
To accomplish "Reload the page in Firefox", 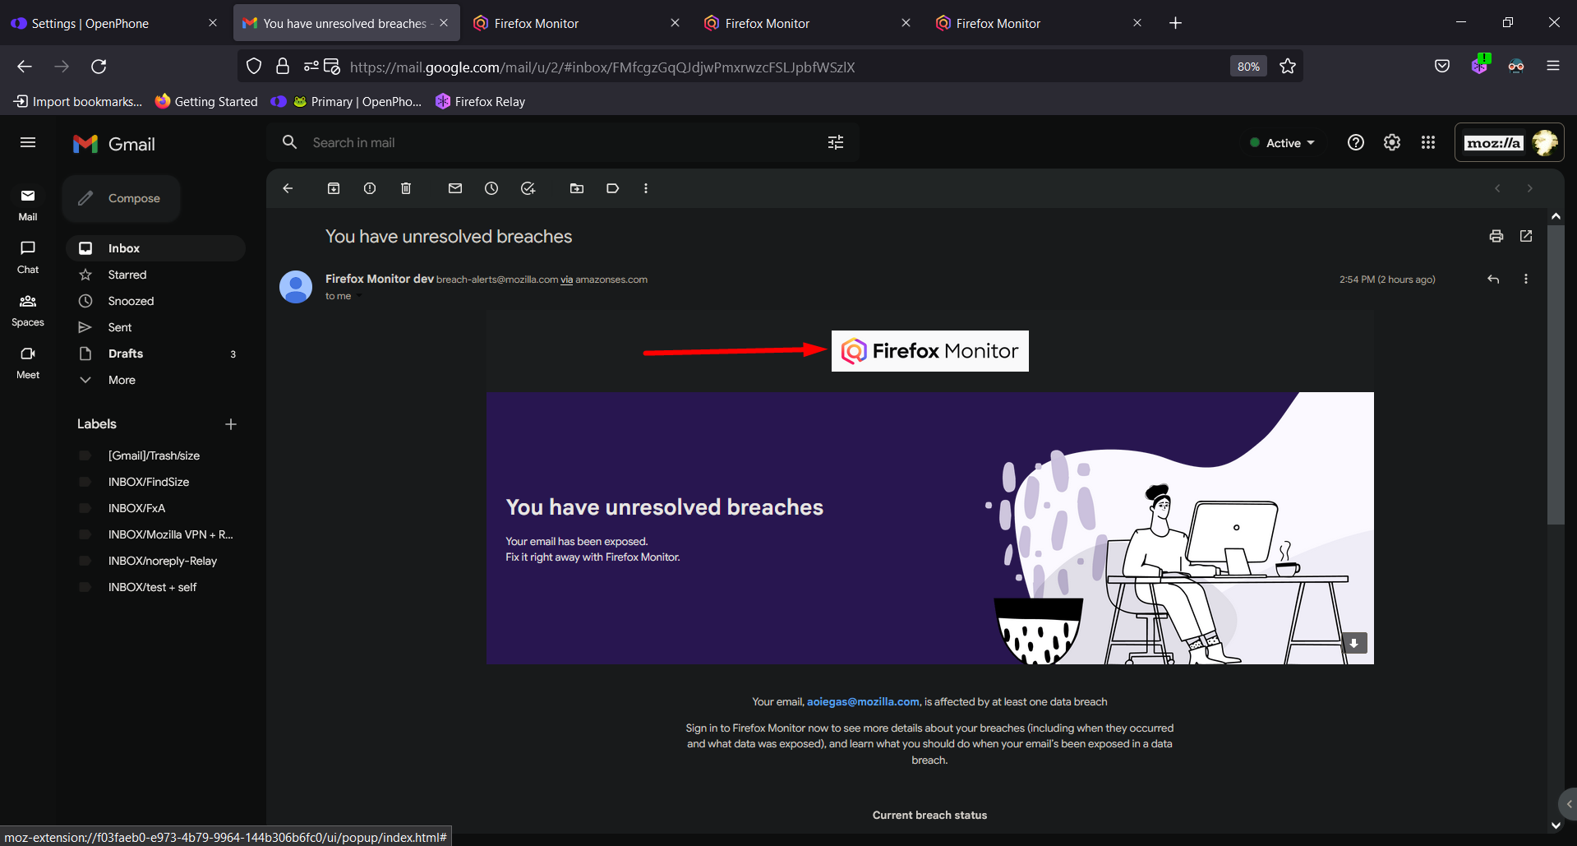I will point(99,67).
